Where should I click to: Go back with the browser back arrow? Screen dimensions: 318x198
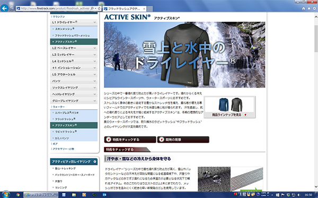pos(4,8)
